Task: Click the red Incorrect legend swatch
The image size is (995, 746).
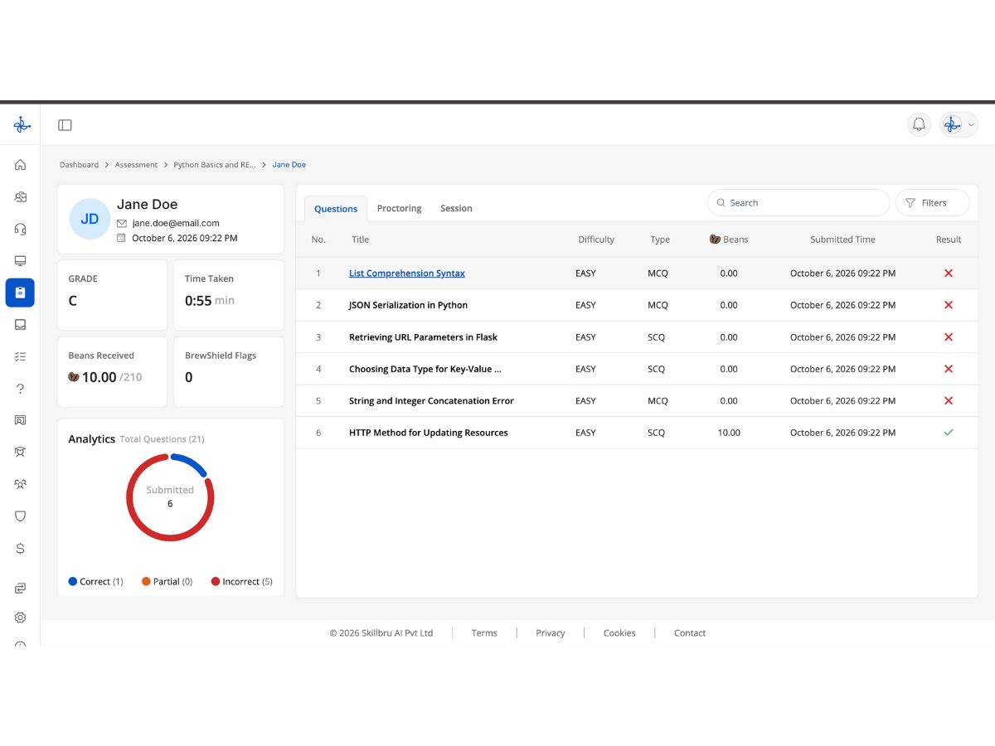Action: pyautogui.click(x=216, y=582)
